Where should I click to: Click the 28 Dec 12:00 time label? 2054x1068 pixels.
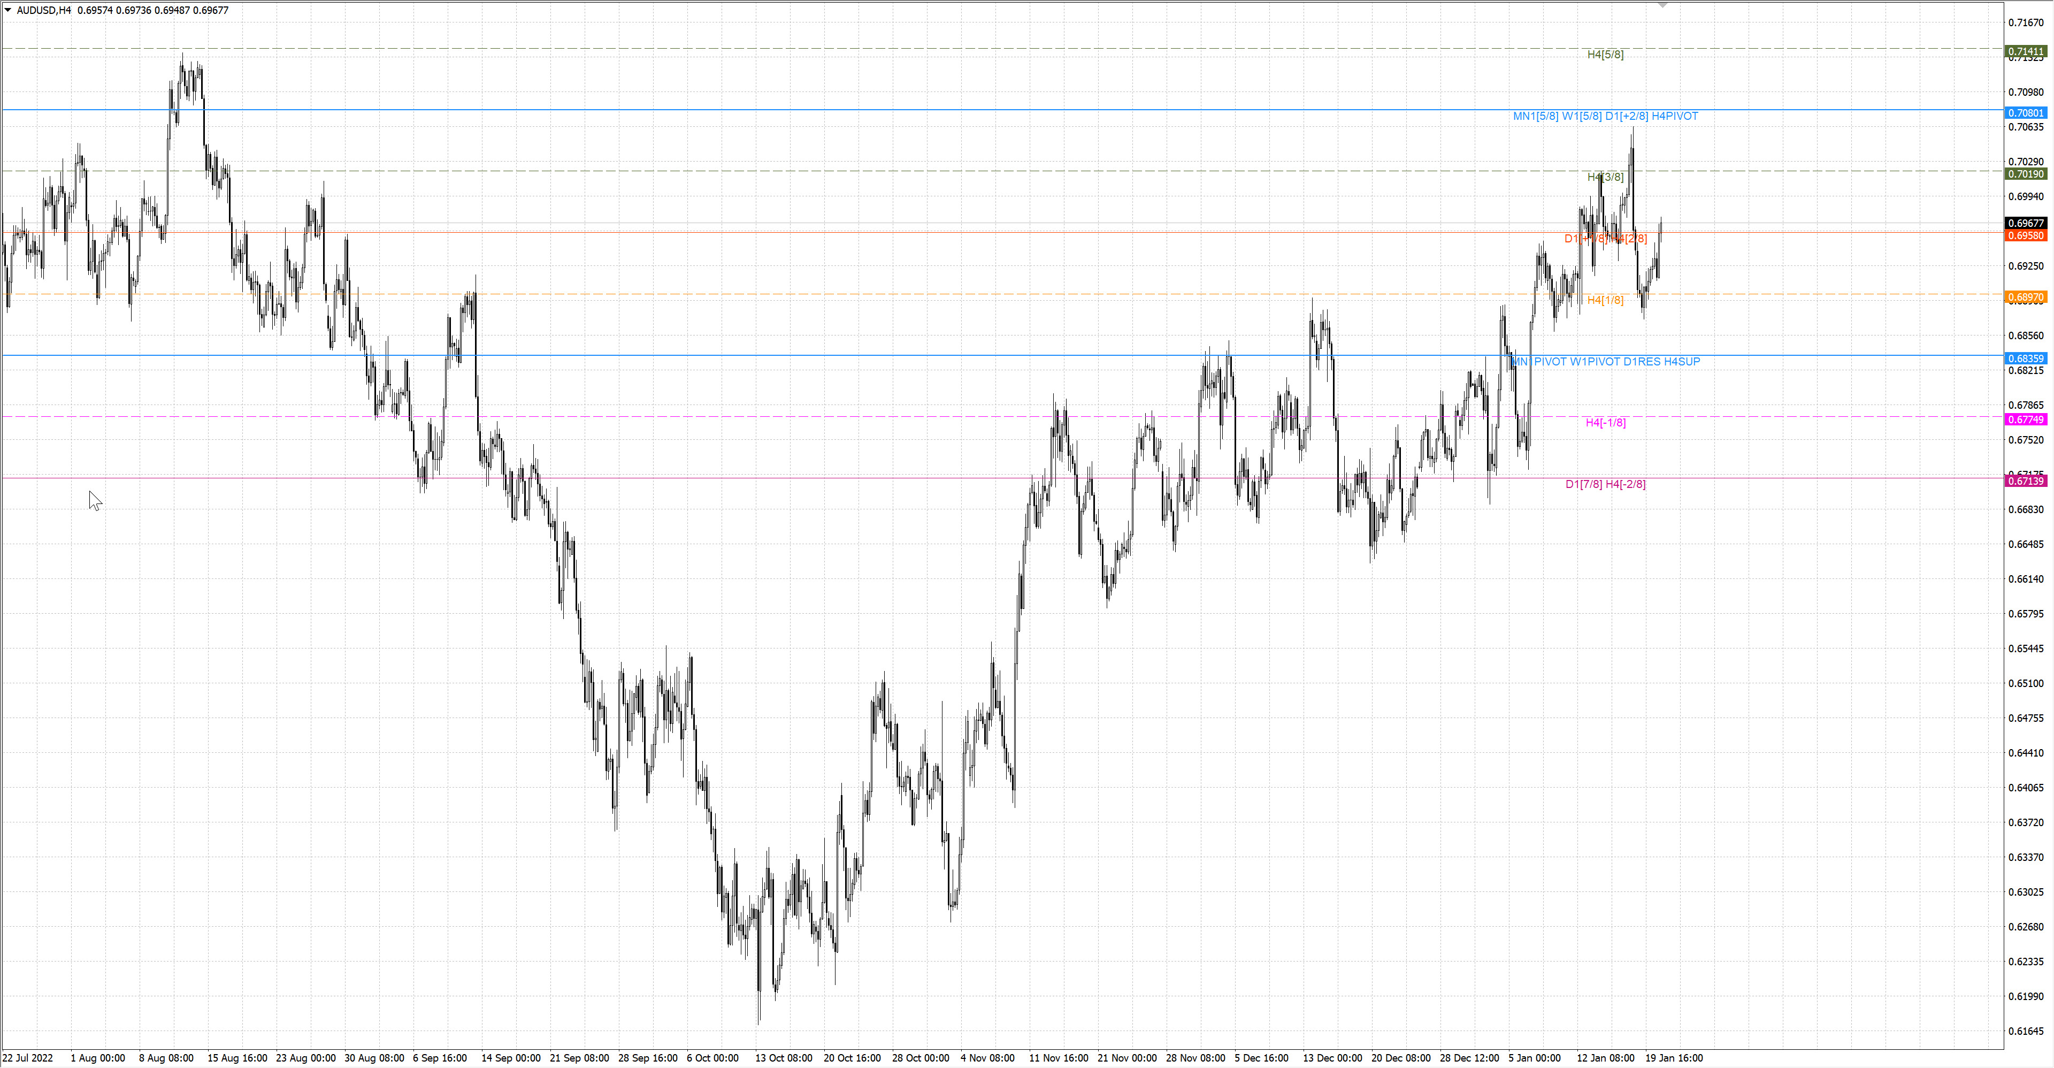pos(1469,1058)
